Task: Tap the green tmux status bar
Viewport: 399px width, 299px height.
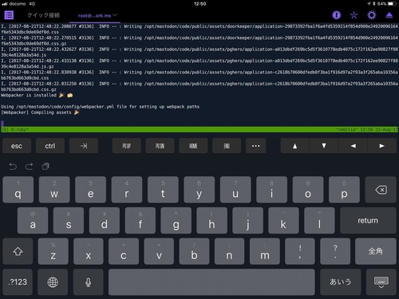Action: point(199,129)
